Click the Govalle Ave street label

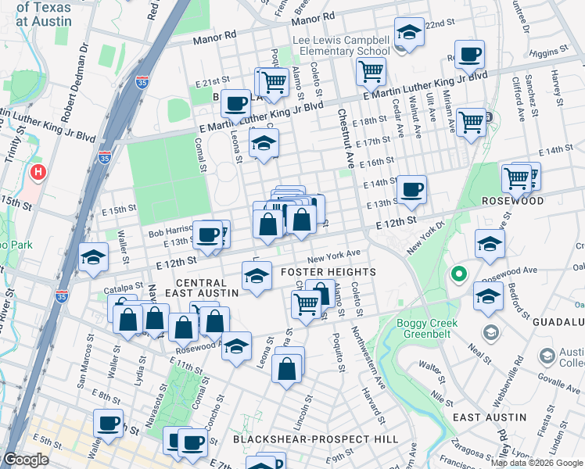click(x=559, y=383)
